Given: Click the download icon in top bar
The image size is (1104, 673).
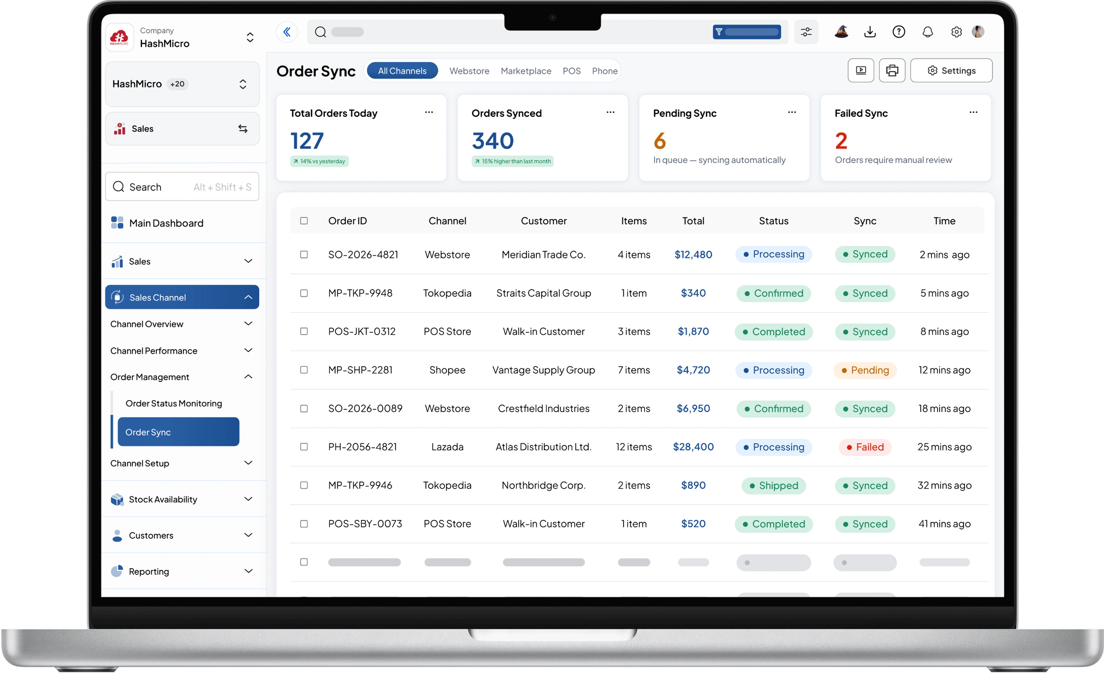Looking at the screenshot, I should point(870,32).
